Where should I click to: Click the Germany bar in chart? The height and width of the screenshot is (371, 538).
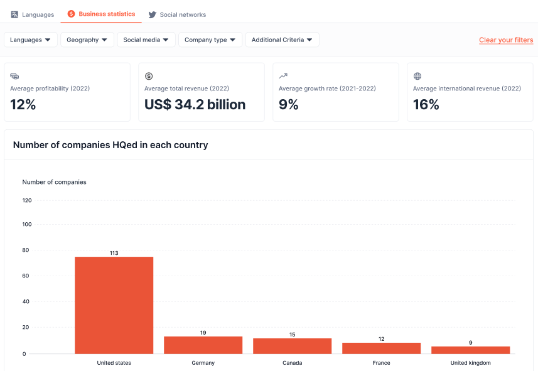[203, 345]
